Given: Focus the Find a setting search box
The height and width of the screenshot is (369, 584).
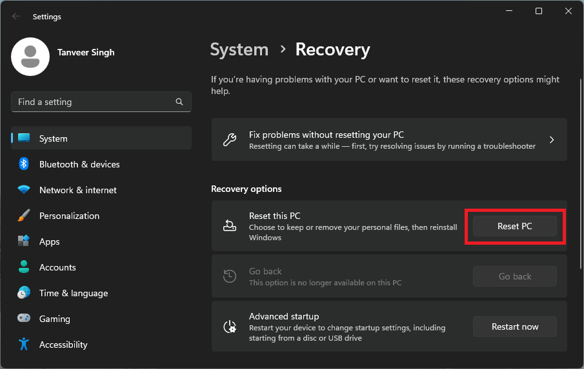Looking at the screenshot, I should tap(101, 102).
